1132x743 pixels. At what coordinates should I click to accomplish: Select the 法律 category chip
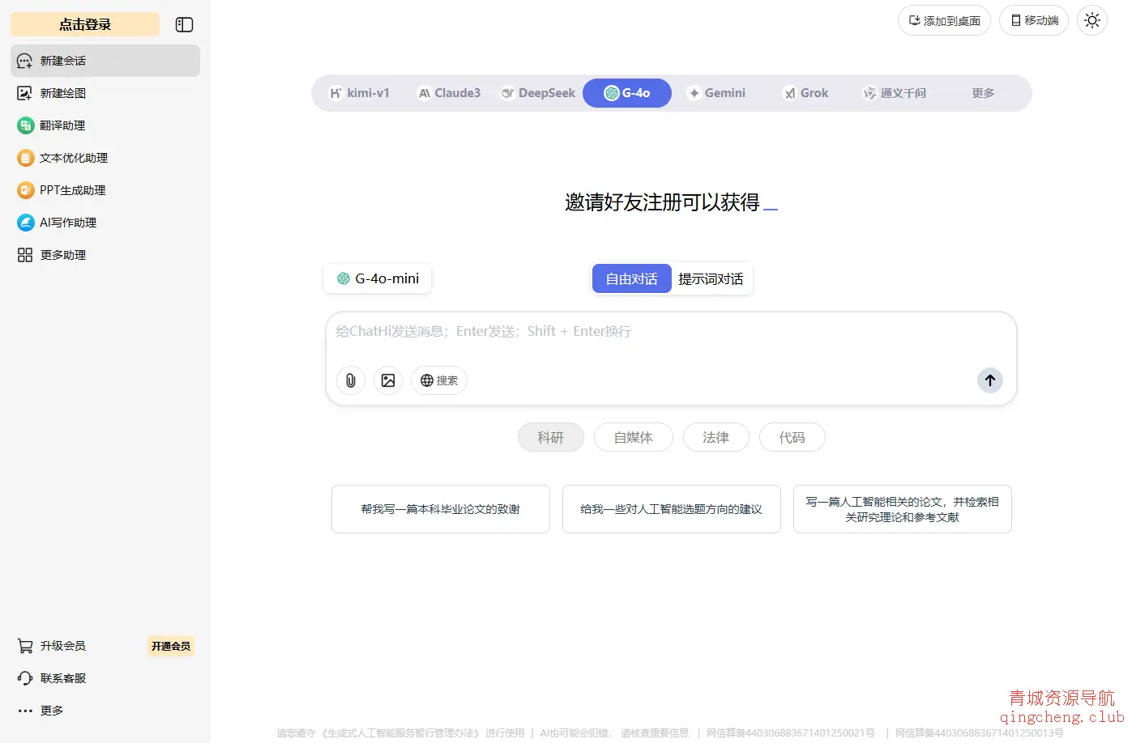coord(716,438)
